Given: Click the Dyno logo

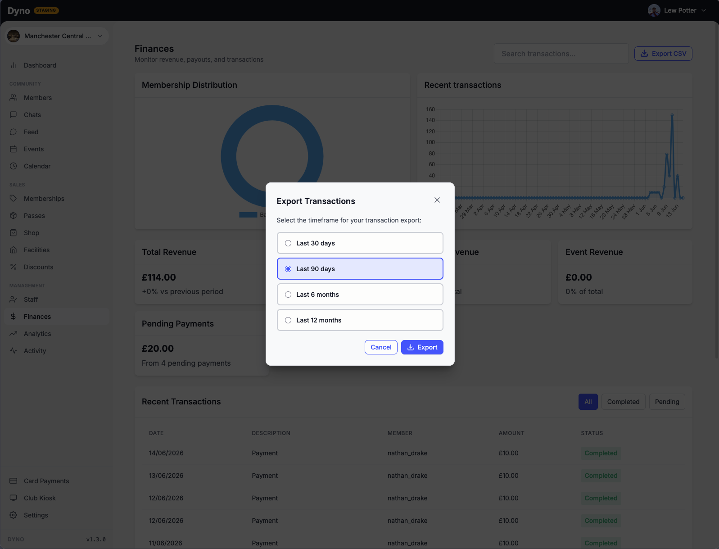Looking at the screenshot, I should (x=18, y=11).
